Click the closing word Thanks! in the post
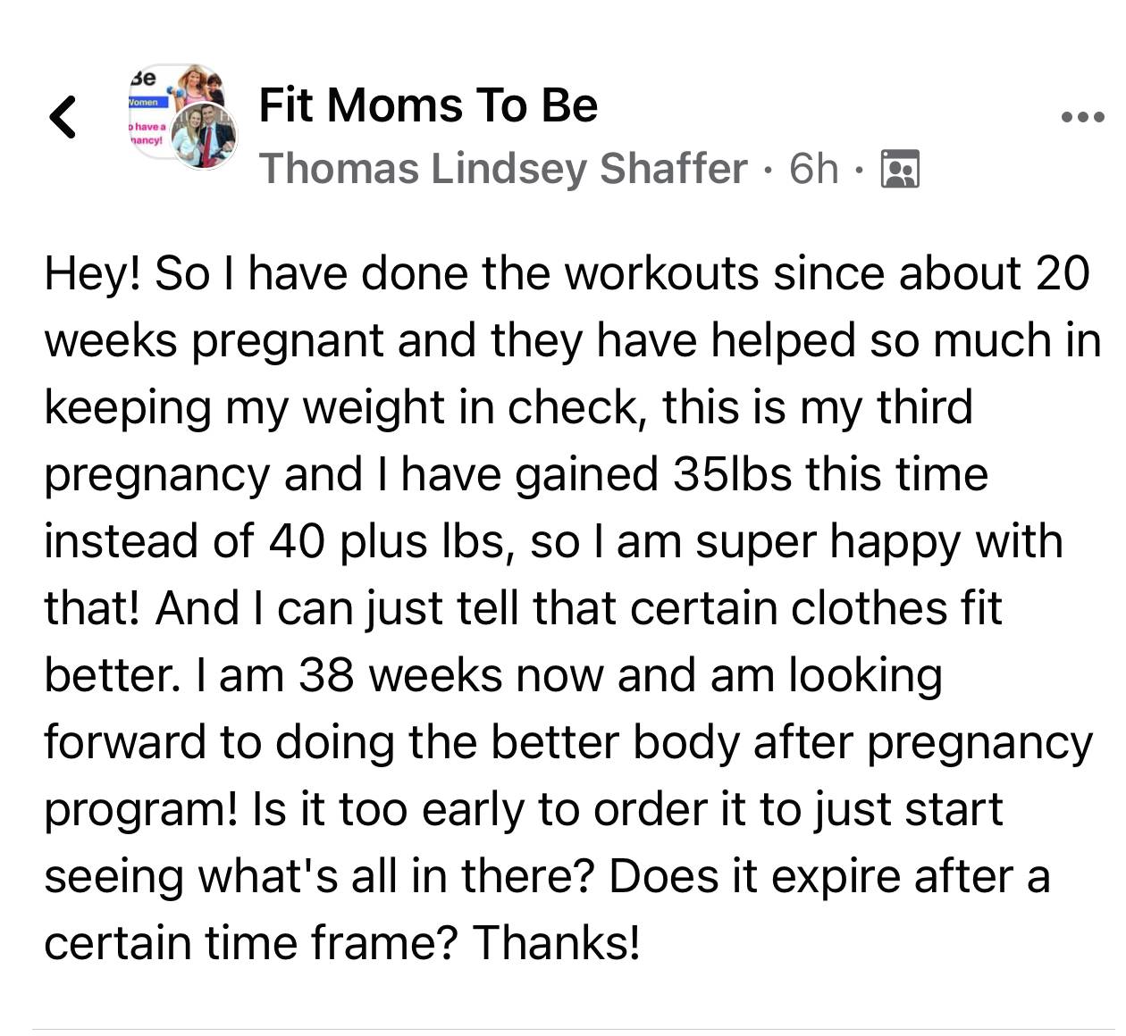Viewport: 1126px width, 1036px height. tap(556, 942)
